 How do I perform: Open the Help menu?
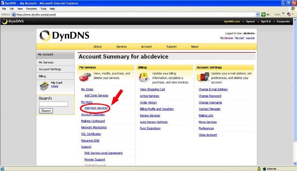(52, 9)
